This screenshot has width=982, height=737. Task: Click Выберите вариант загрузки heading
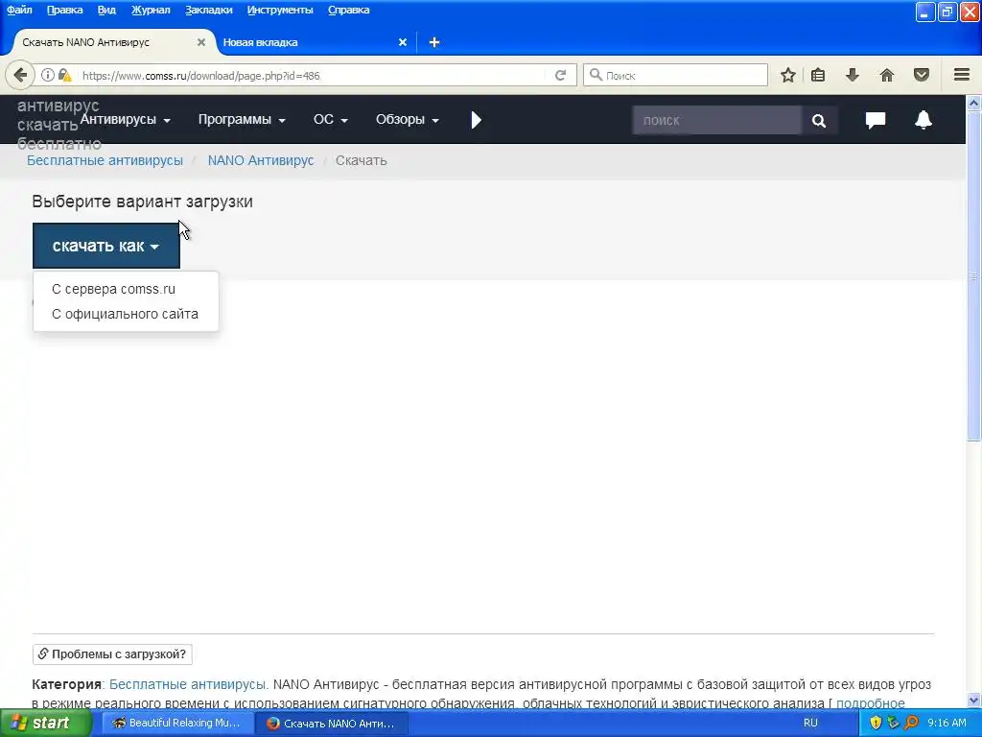pyautogui.click(x=142, y=202)
